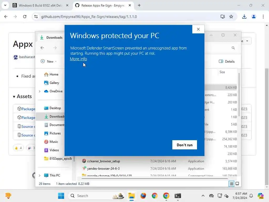This screenshot has height=202, width=269.
Task: Open Chrome profile icon
Action: coord(254,17)
